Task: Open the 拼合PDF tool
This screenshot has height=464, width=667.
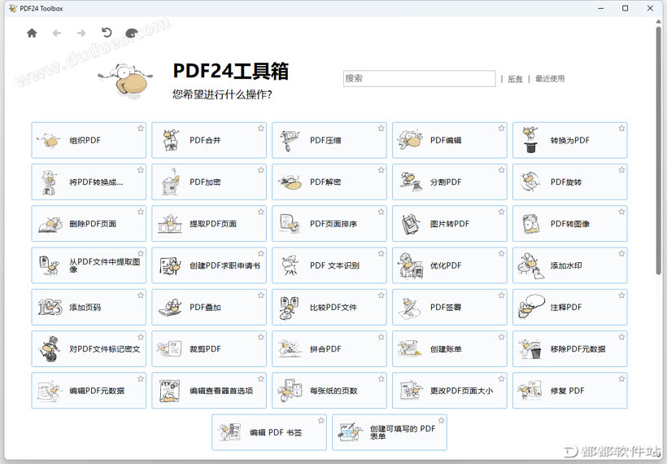Action: point(329,348)
